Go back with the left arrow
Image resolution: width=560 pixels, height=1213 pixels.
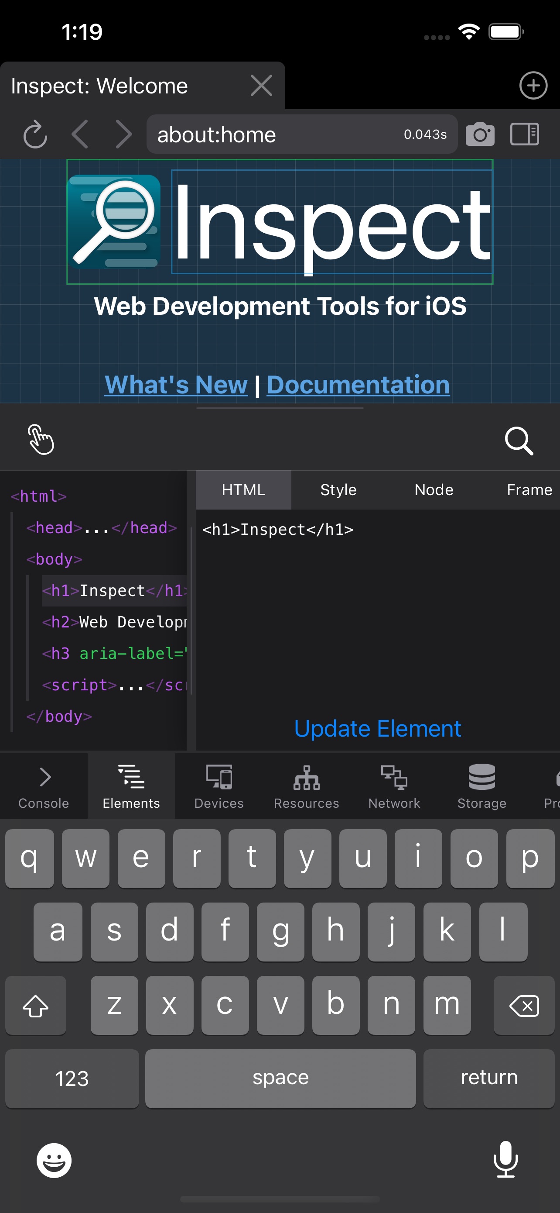[x=80, y=134]
